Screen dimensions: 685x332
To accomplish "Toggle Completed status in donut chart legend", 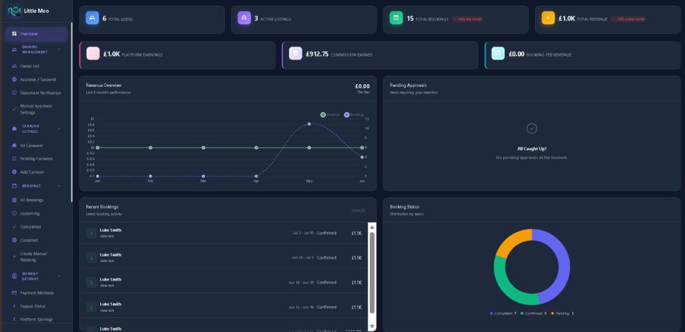I will pyautogui.click(x=503, y=313).
